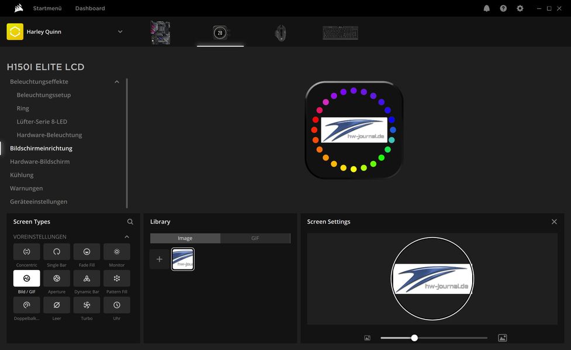
Task: Open the Startmenü tab
Action: [x=47, y=8]
